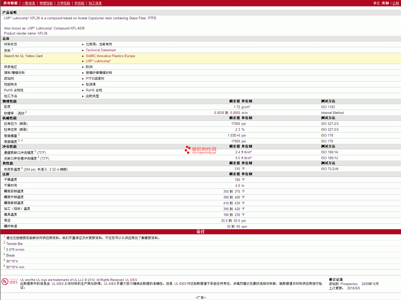Viewport: 401px width, 300px height.
Task: Select the 机械性能 section header
Action: point(10,118)
